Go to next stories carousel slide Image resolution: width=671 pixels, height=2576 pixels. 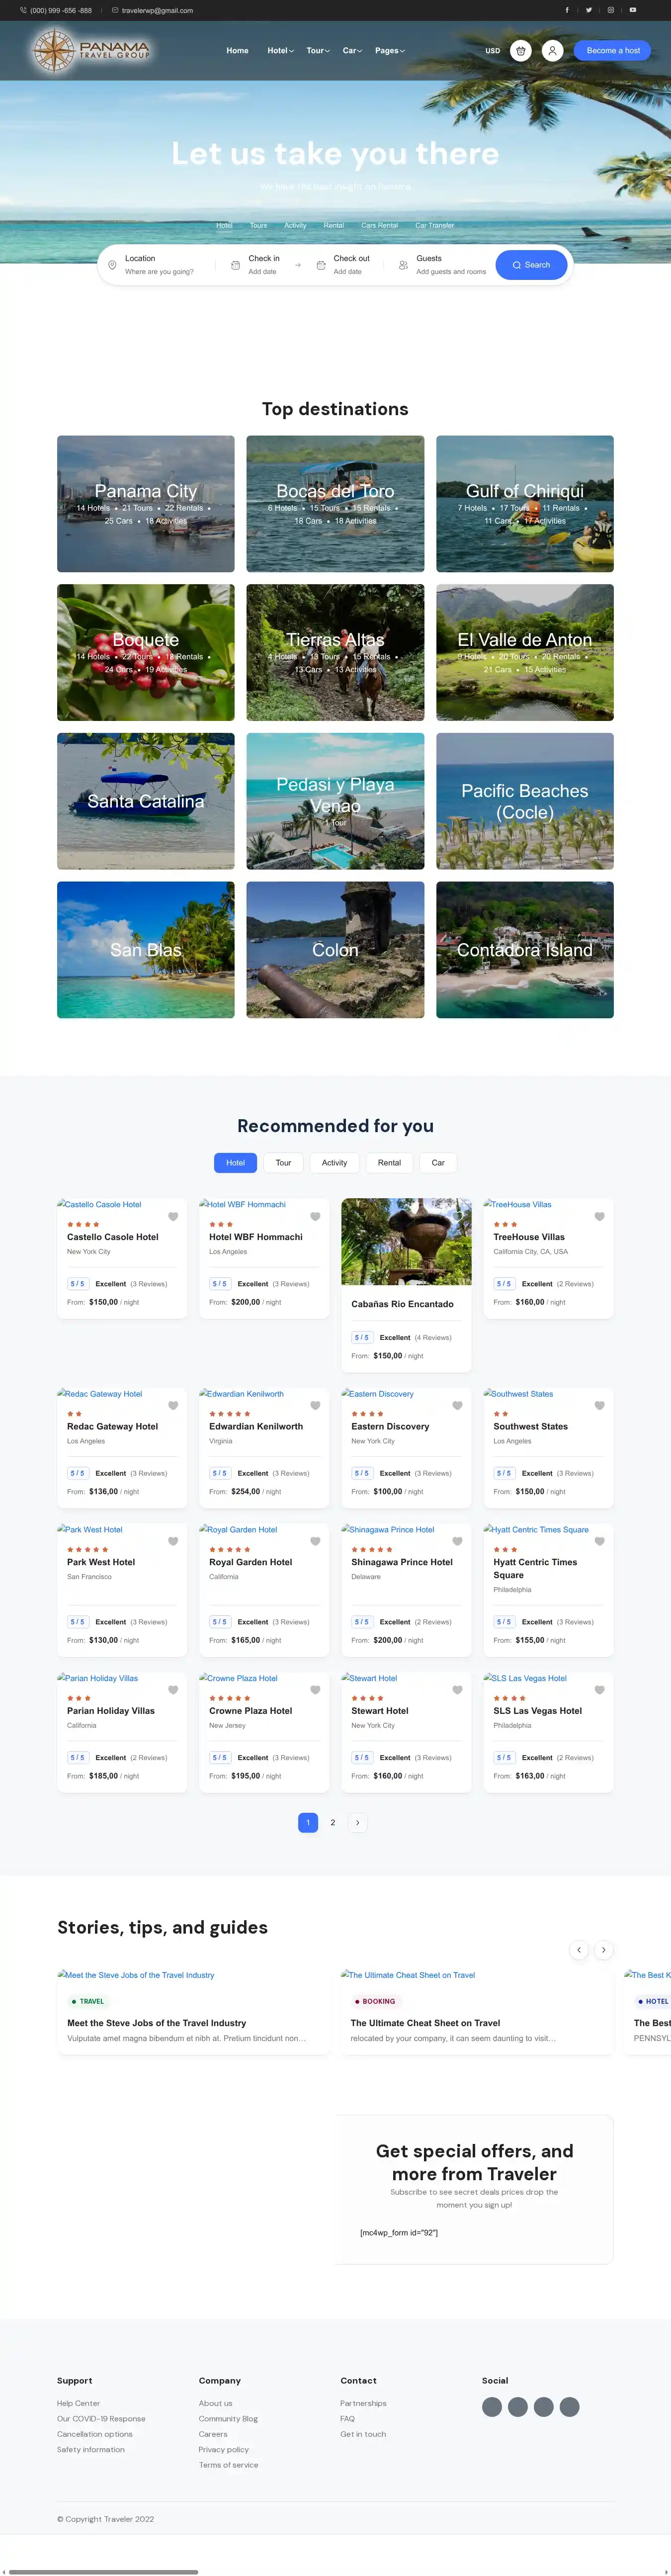point(603,1950)
